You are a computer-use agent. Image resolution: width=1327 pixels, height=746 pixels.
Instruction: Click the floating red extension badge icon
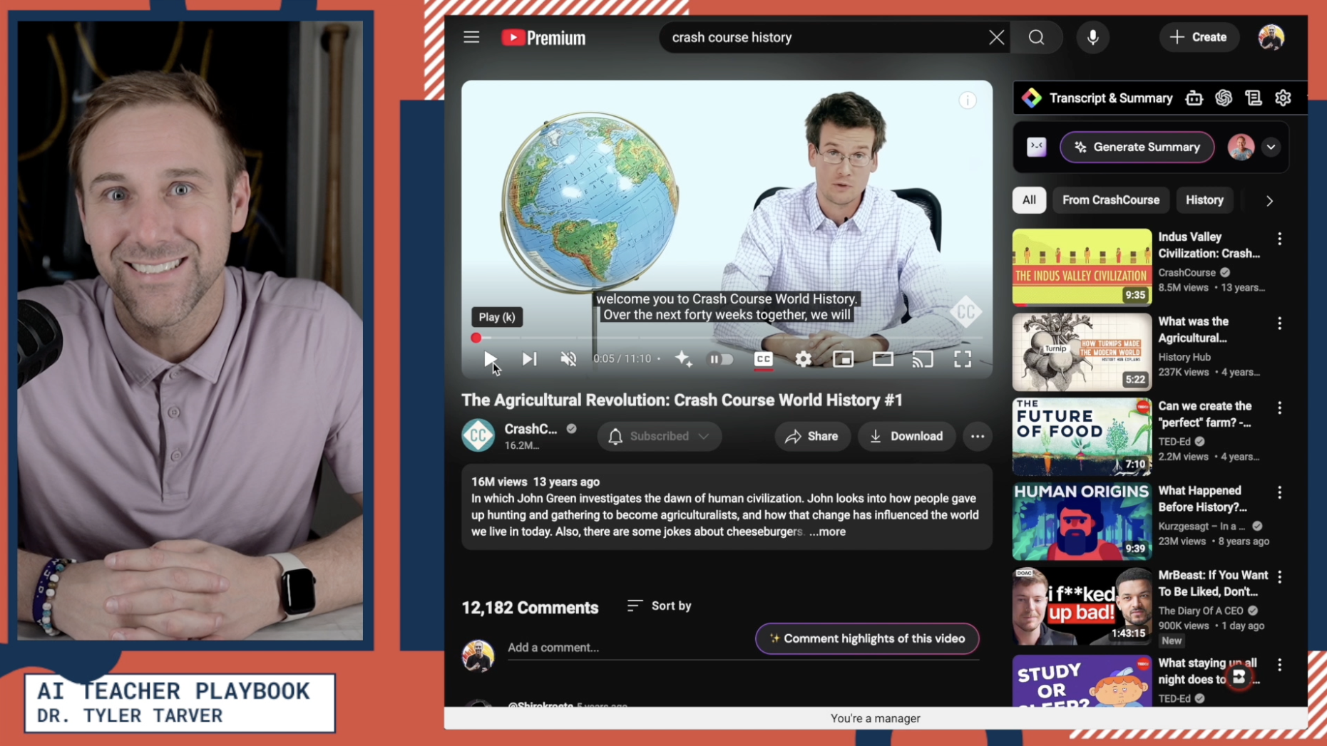pos(1239,676)
